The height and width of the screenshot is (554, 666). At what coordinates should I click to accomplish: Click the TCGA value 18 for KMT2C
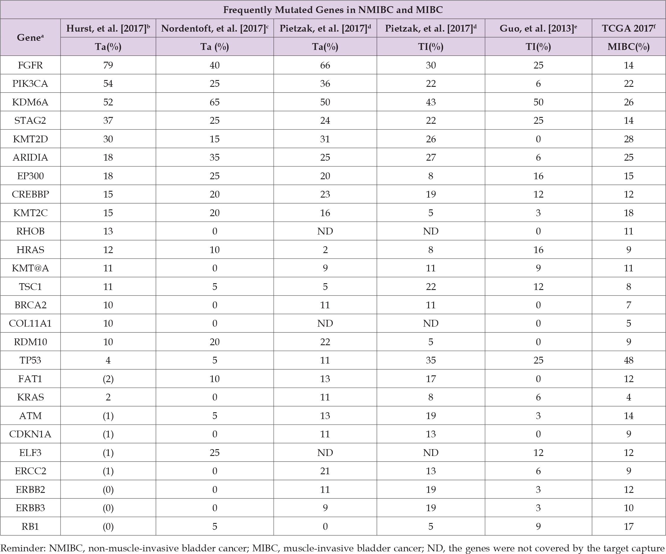coord(628,213)
